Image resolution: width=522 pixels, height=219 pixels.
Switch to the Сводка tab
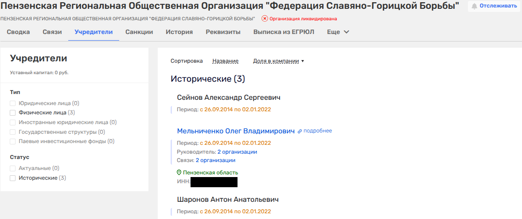coord(18,32)
